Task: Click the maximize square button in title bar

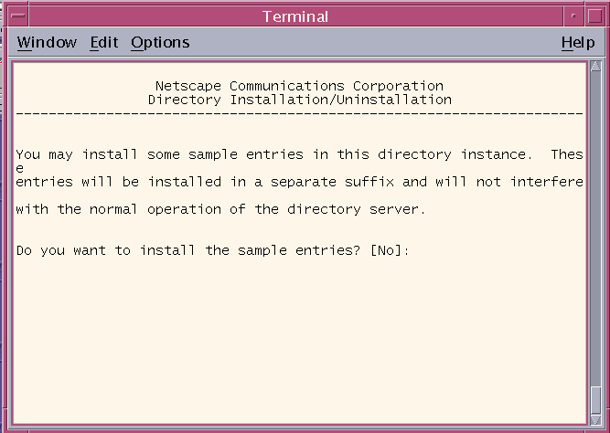Action: [x=594, y=16]
